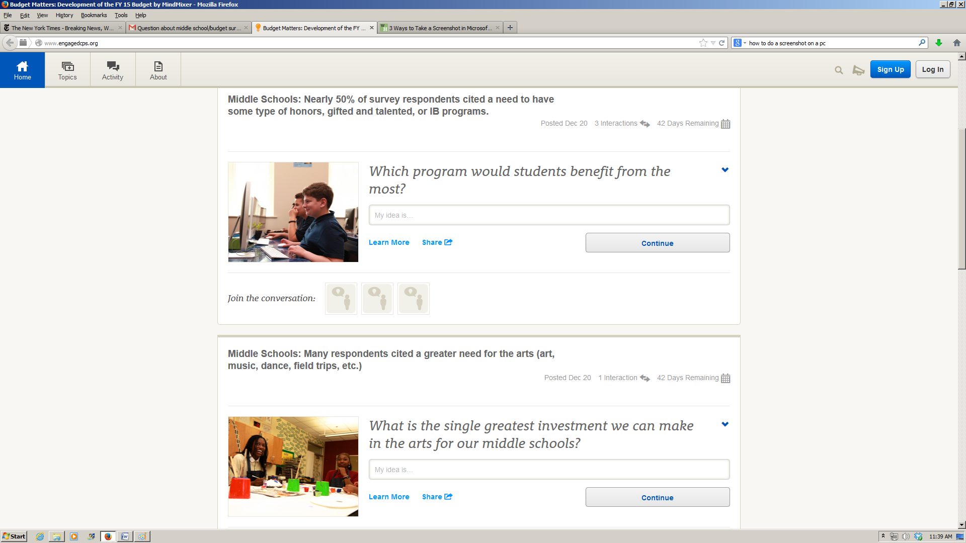This screenshot has height=543, width=966.
Task: Switch to the New York Times tab
Action: [x=62, y=28]
